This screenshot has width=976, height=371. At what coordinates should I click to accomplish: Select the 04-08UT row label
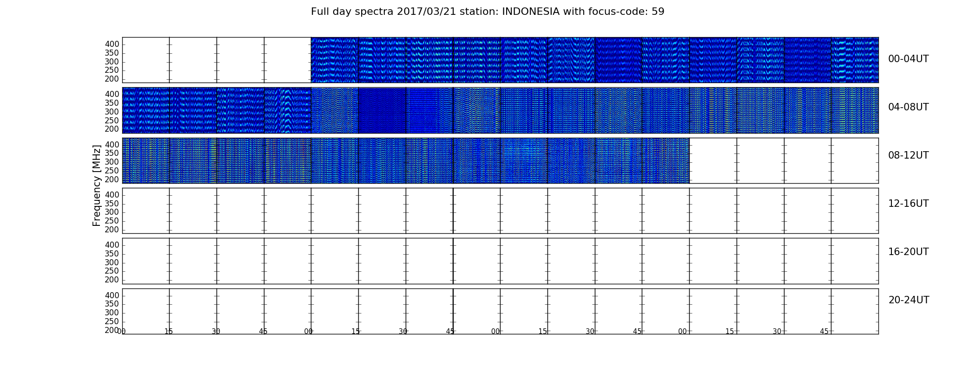[908, 107]
